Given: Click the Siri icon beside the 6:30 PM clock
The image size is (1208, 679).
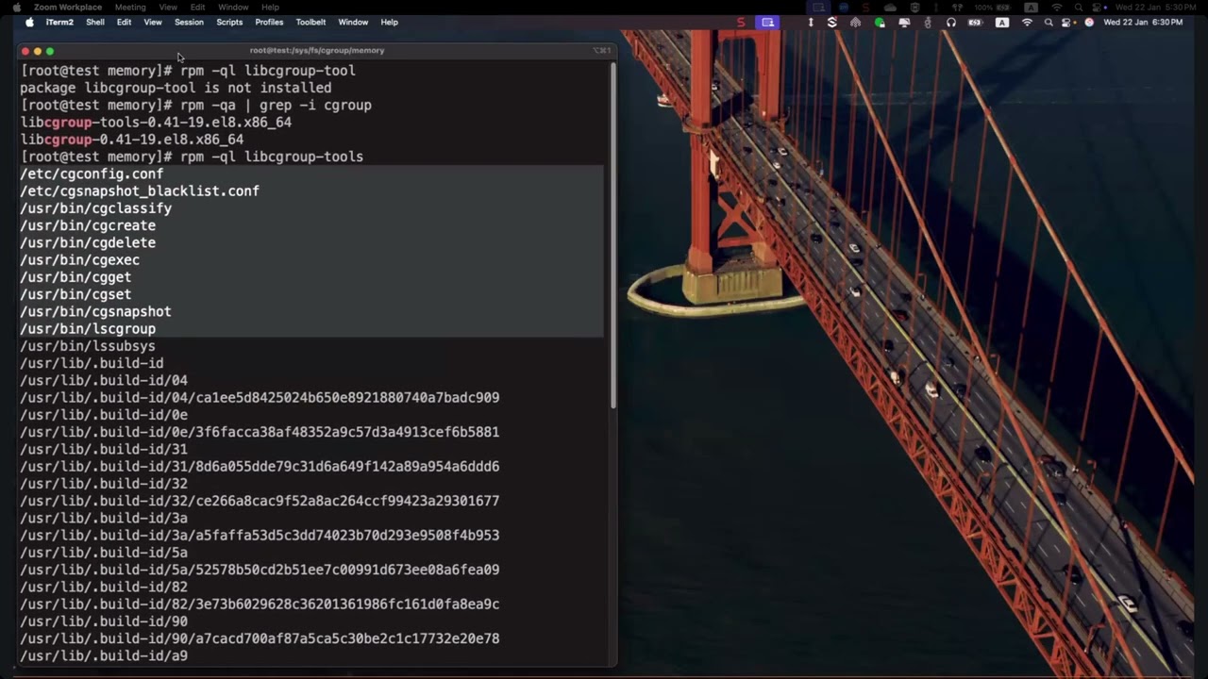Looking at the screenshot, I should tap(1089, 22).
